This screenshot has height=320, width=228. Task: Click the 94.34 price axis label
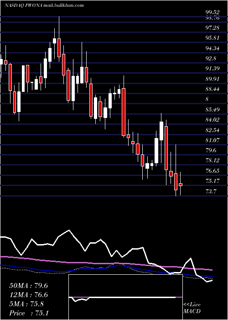[212, 48]
